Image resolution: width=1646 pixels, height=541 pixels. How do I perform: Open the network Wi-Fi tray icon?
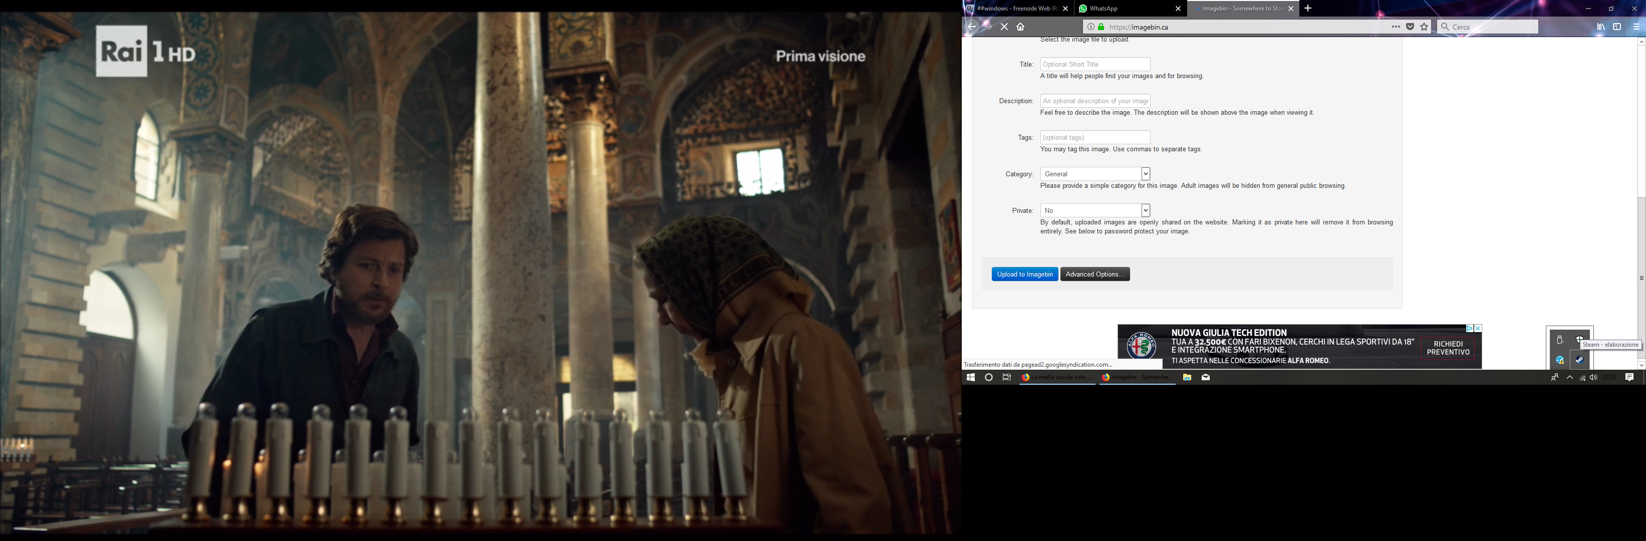tap(1583, 378)
